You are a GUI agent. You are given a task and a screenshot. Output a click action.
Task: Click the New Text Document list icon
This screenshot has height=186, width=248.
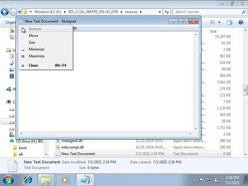click(58, 154)
